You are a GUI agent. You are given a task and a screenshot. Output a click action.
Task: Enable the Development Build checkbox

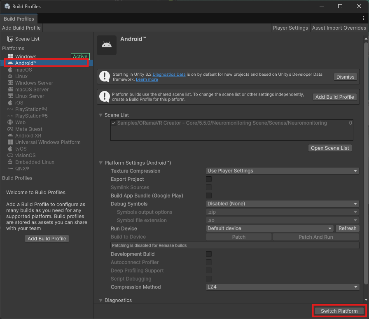[x=209, y=254]
